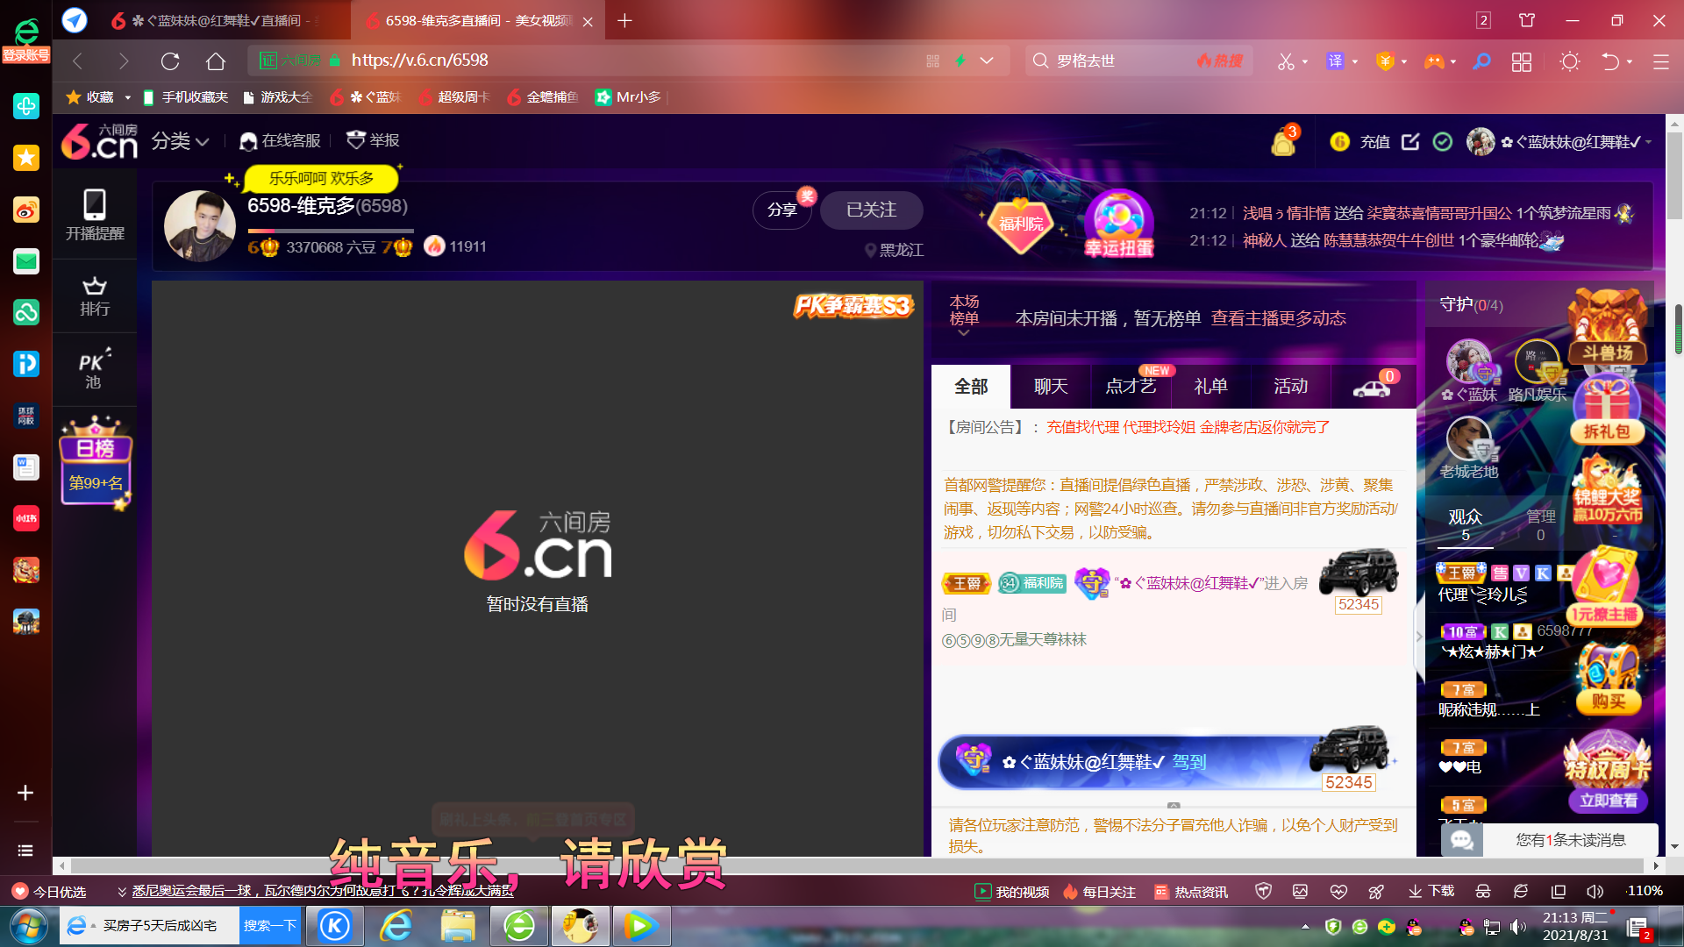Select the 点才艺 tab

[1131, 387]
